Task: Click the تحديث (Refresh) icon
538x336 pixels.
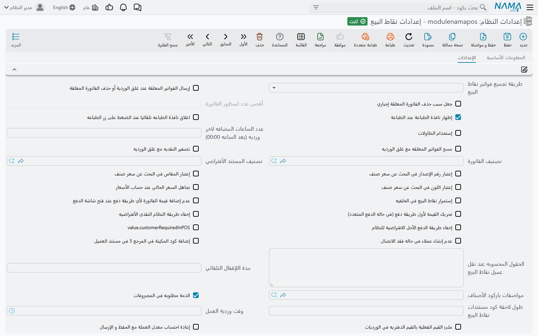Action: click(x=409, y=37)
